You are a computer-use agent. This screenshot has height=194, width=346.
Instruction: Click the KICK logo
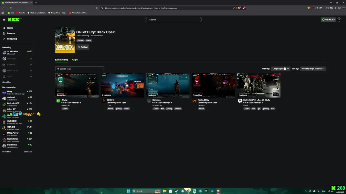[14, 19]
